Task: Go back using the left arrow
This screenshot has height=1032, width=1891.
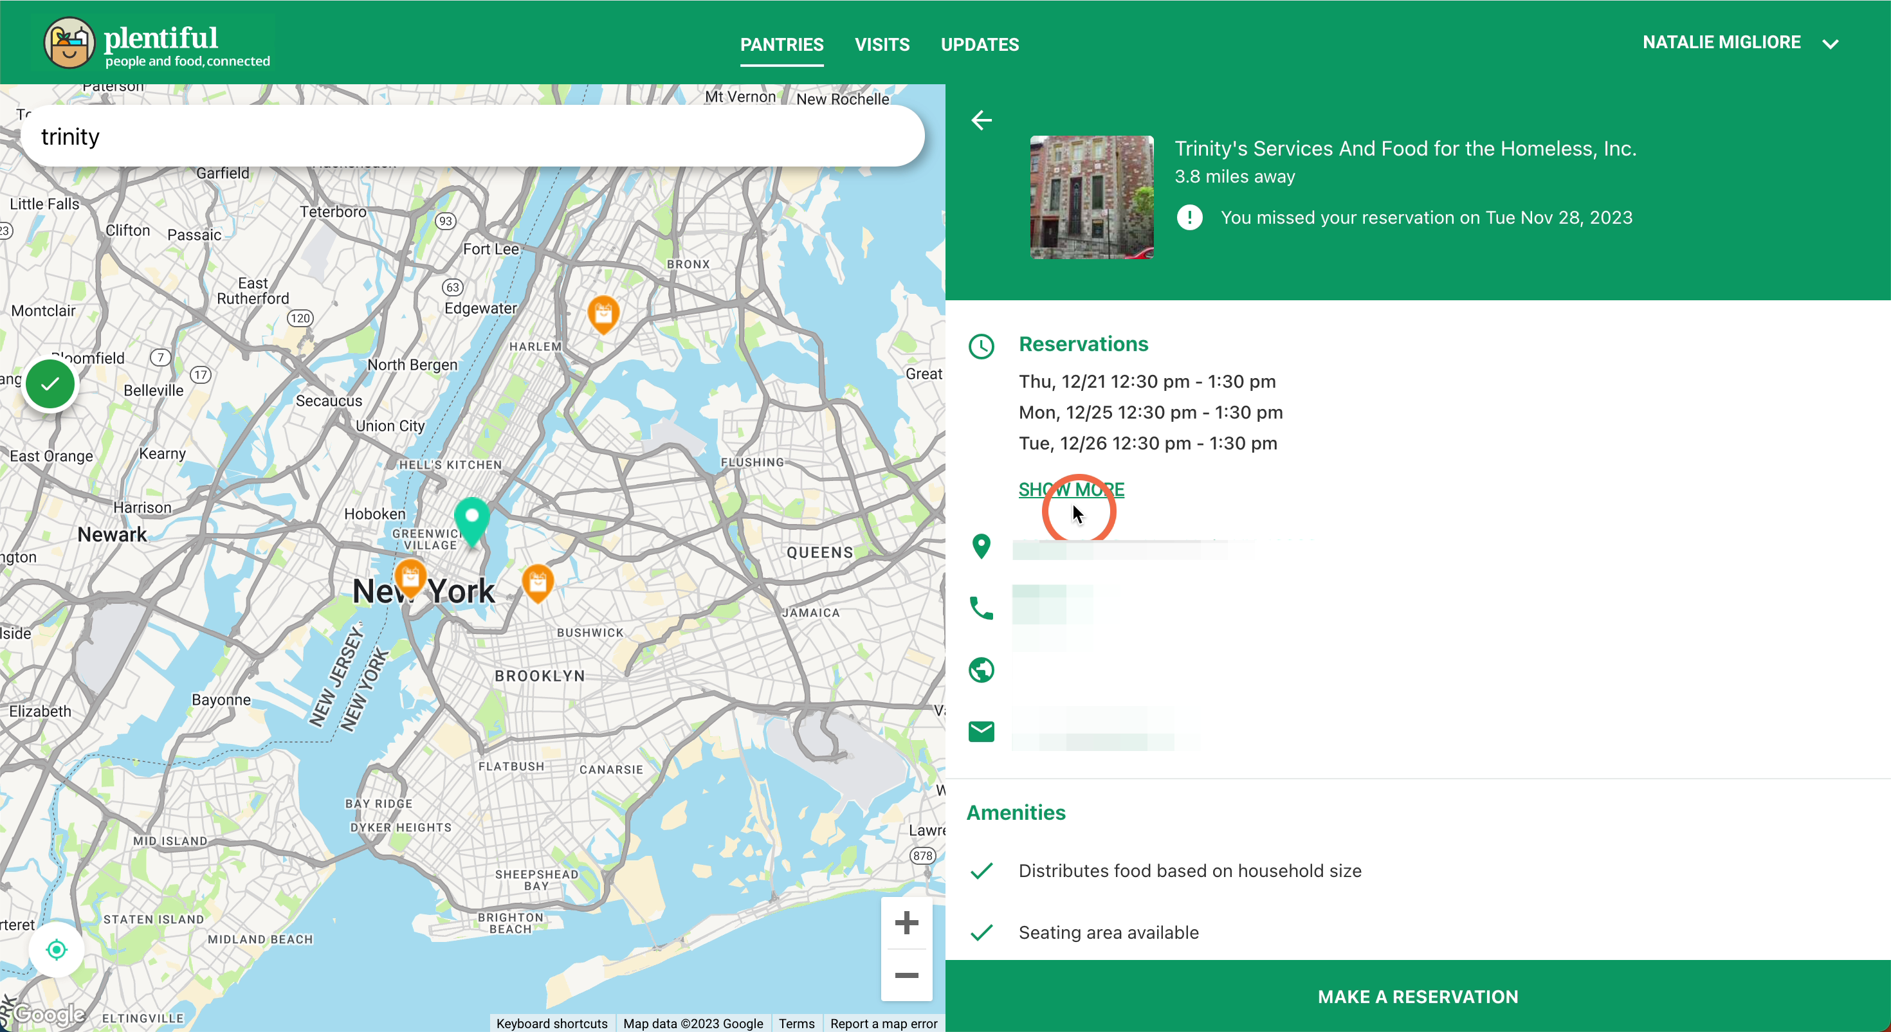Action: tap(982, 120)
